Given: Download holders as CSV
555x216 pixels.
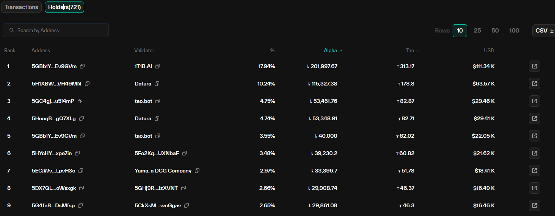Looking at the screenshot, I should pos(544,31).
